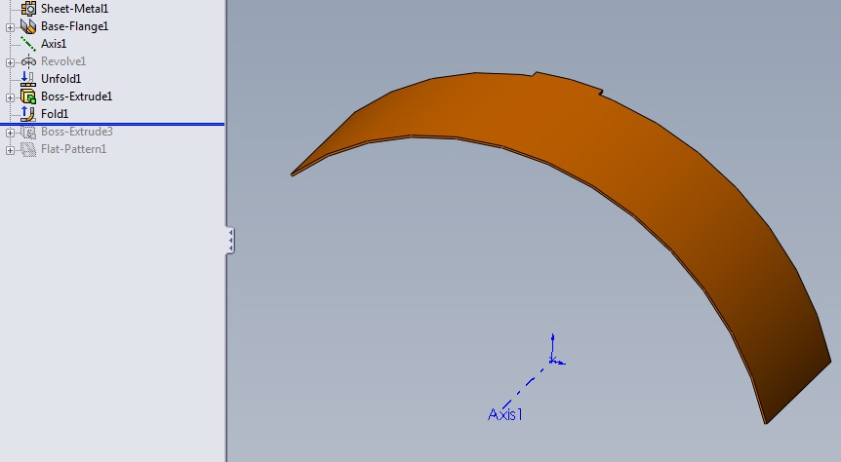Select Boss-Extrude1 in the feature tree

click(x=77, y=96)
